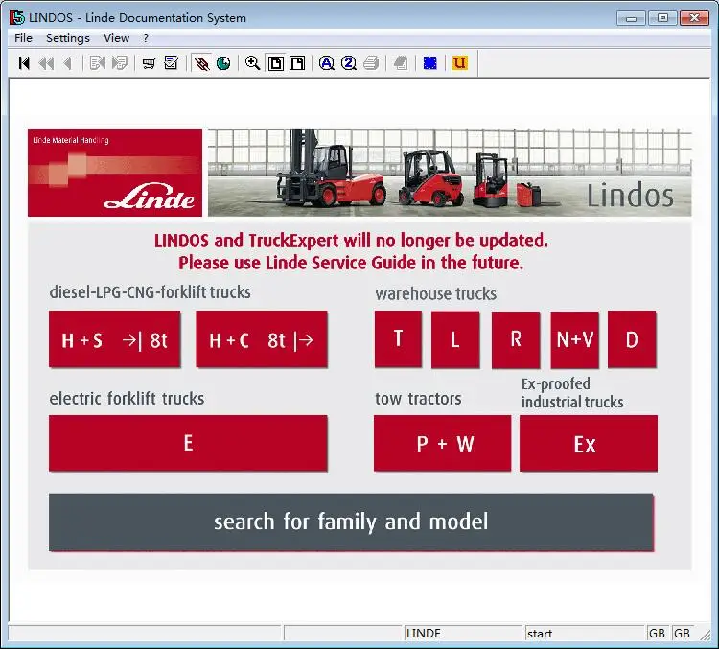This screenshot has width=719, height=649.
Task: Open electric forklift trucks E button
Action: click(188, 444)
